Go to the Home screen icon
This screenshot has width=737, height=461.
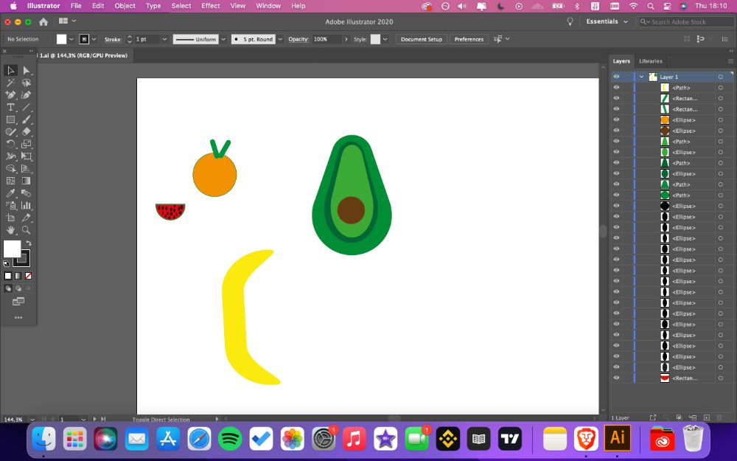(43, 21)
